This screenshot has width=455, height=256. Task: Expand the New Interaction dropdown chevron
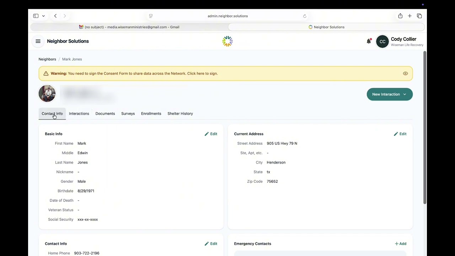(x=405, y=94)
